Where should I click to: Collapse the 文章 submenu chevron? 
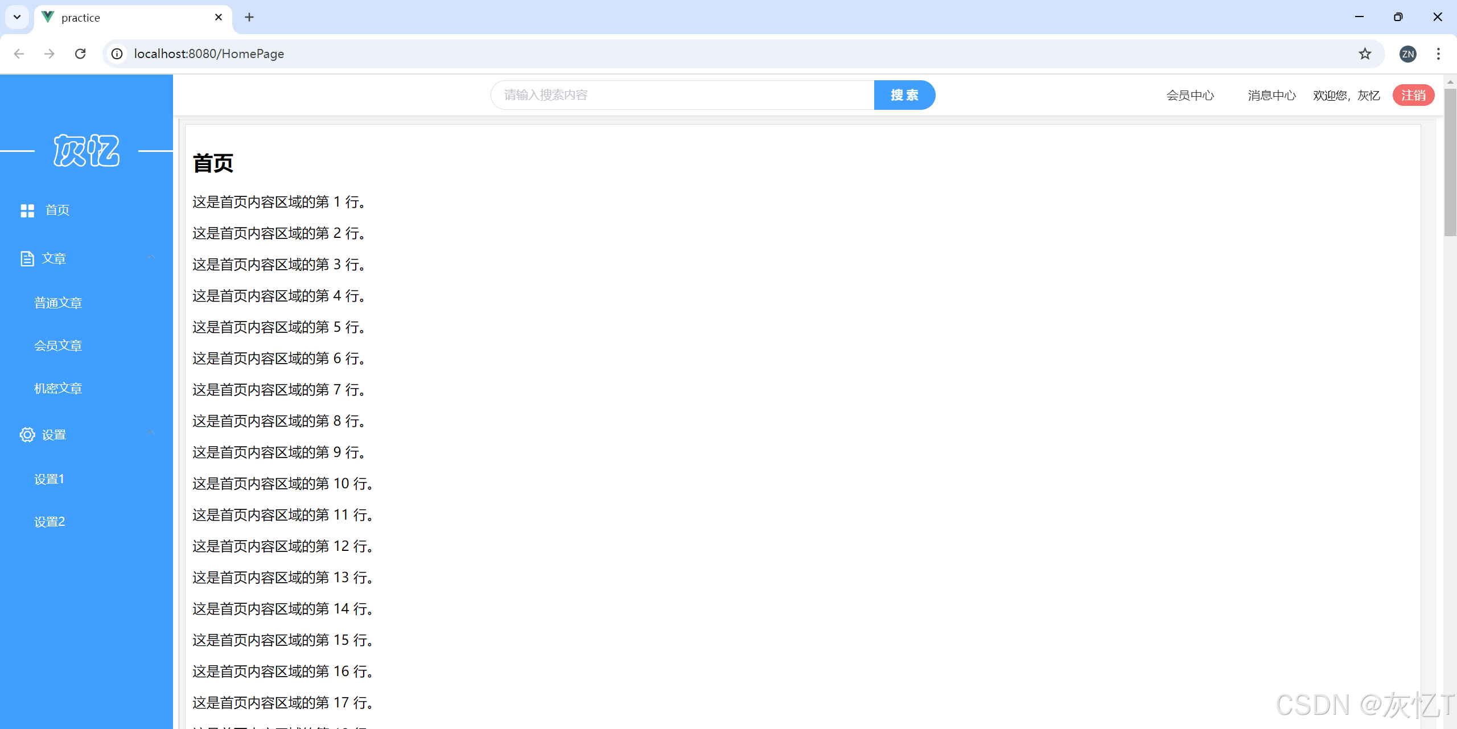coord(151,257)
